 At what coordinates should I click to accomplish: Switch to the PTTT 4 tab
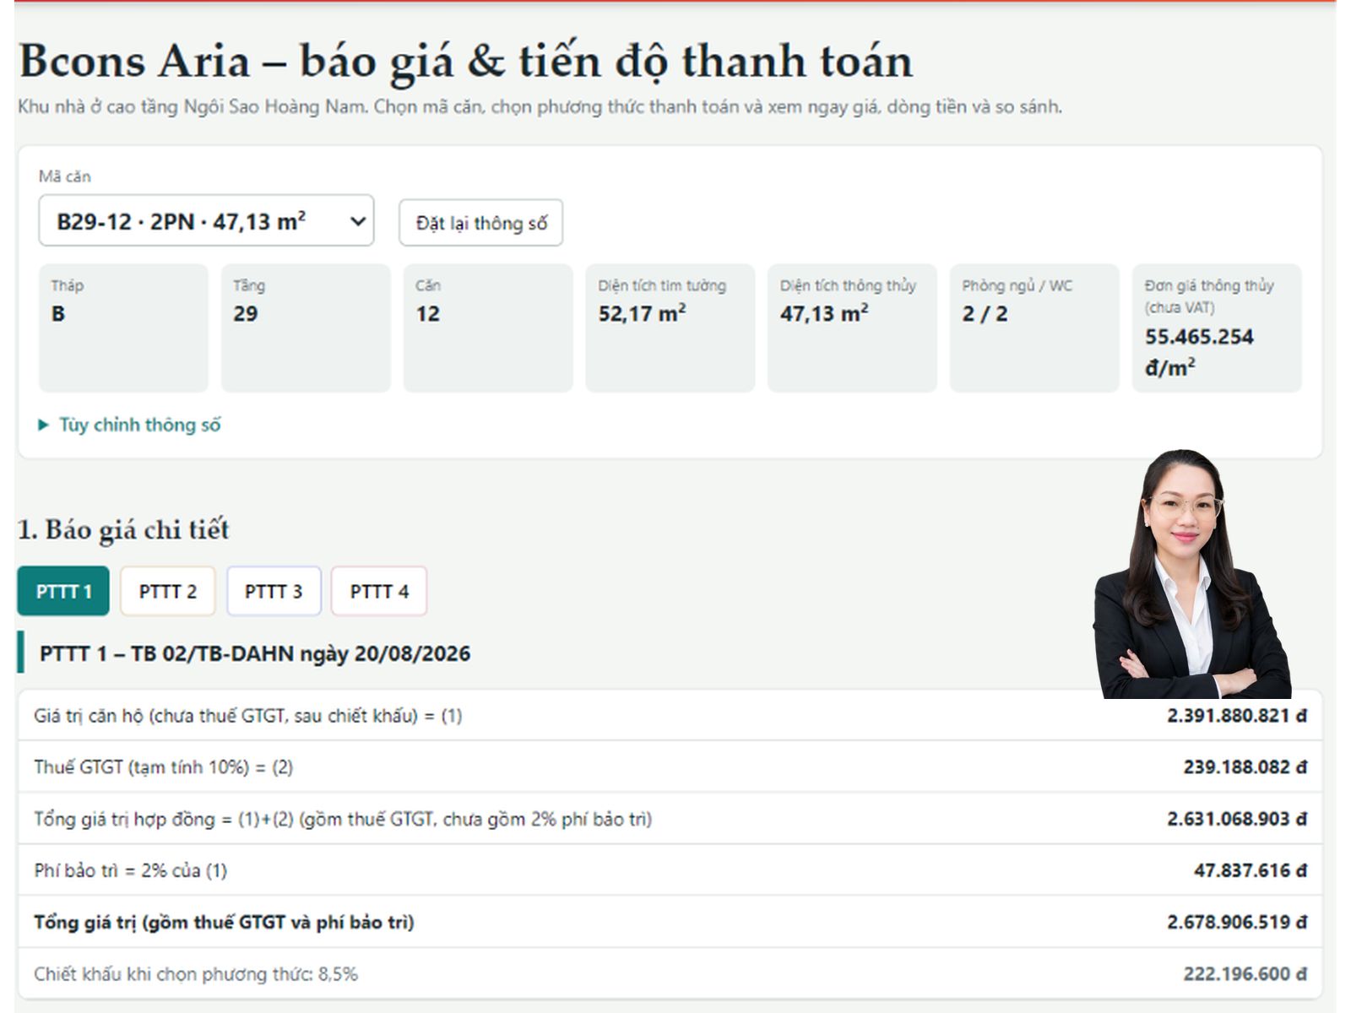click(x=379, y=591)
